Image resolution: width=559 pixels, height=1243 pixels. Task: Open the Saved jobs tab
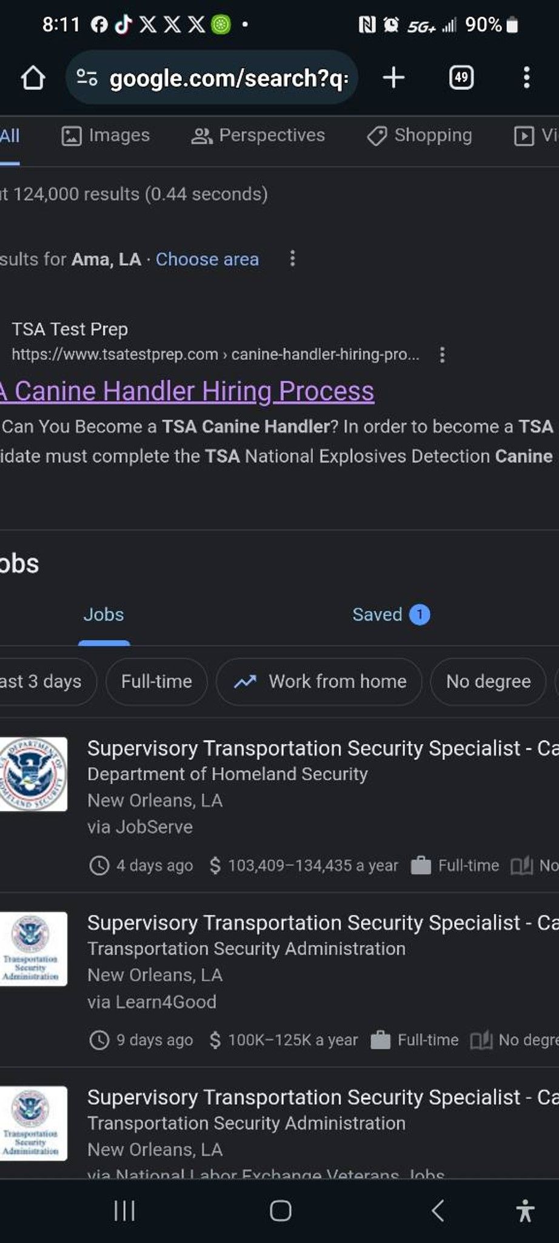[x=391, y=614]
